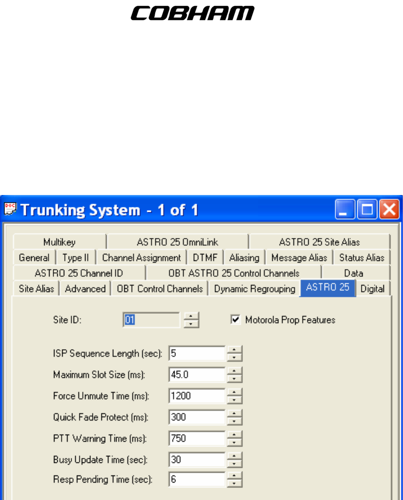Increase PTT Warning Time value
Screen dimensions: 403x500
[x=234, y=435]
